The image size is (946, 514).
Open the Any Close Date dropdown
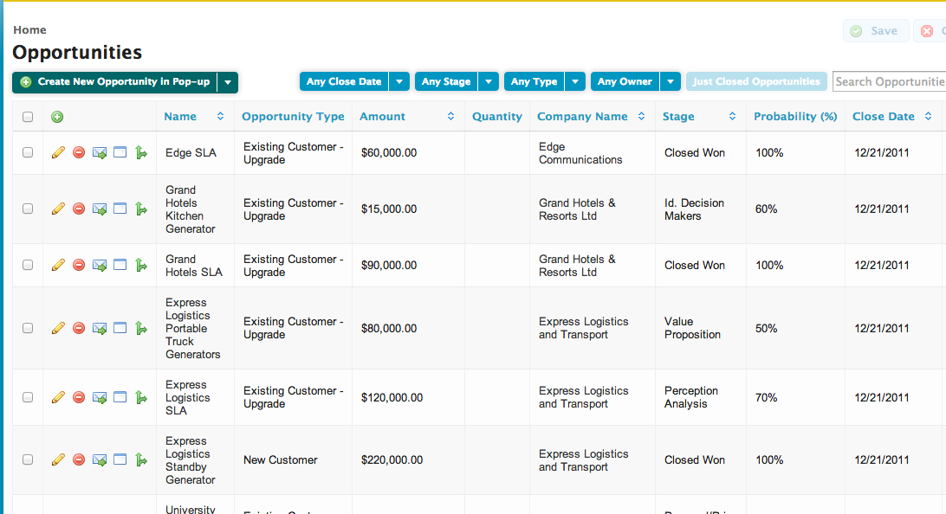pos(343,80)
